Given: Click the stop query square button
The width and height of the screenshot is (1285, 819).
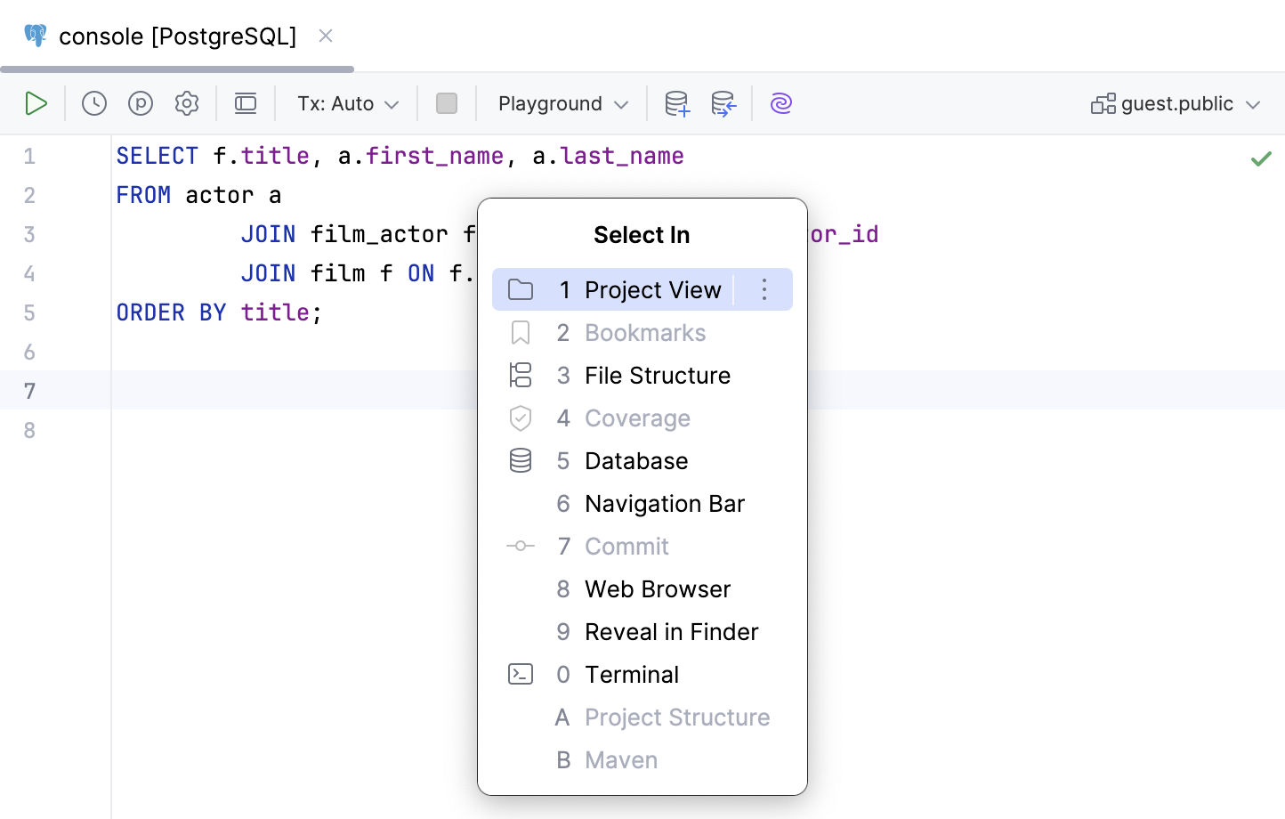Looking at the screenshot, I should tap(447, 102).
